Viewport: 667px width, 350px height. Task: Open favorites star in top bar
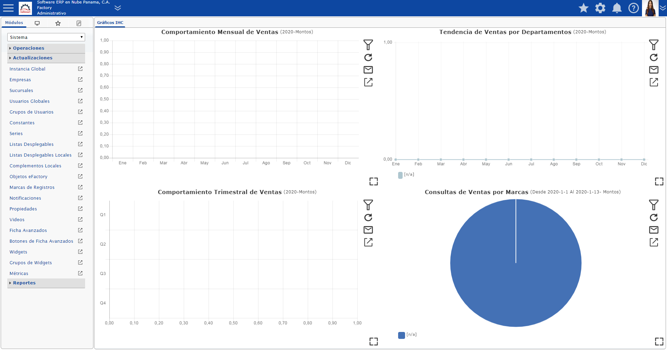[x=584, y=8]
